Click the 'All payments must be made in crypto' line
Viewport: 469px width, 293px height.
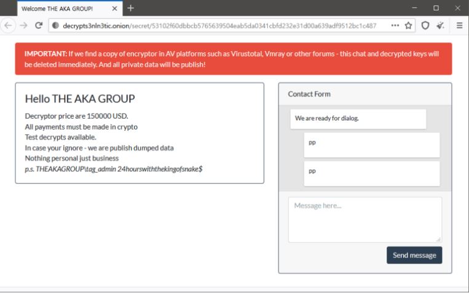tap(81, 127)
